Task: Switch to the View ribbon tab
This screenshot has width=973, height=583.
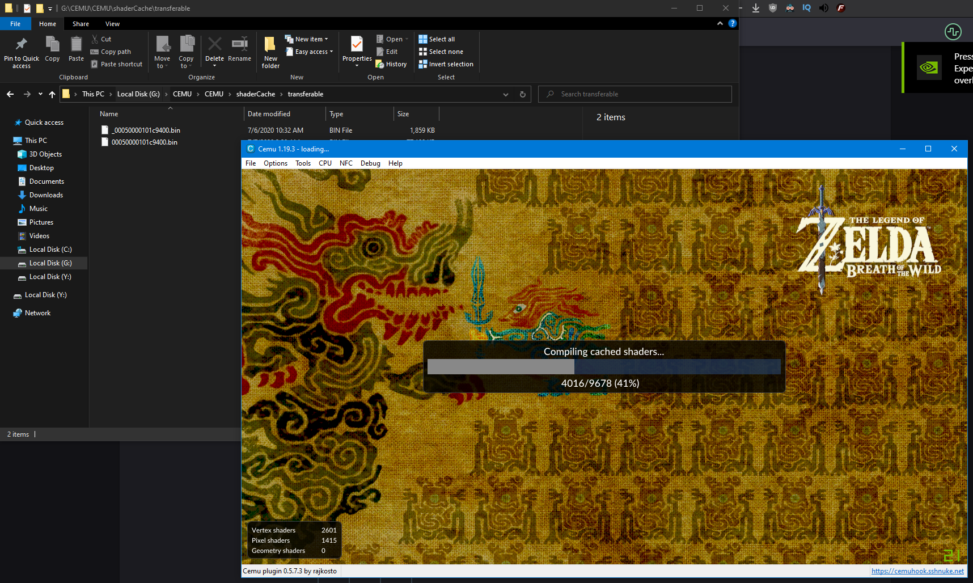Action: point(112,24)
